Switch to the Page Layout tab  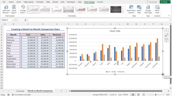[28, 2]
